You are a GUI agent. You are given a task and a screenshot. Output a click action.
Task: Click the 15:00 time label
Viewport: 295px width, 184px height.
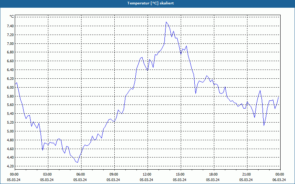coord(181,174)
